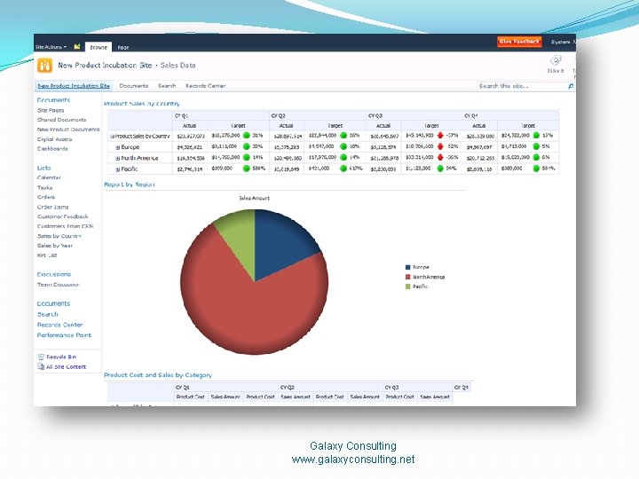Open the Dashboards link
Image resolution: width=639 pixels, height=479 pixels.
pos(52,149)
